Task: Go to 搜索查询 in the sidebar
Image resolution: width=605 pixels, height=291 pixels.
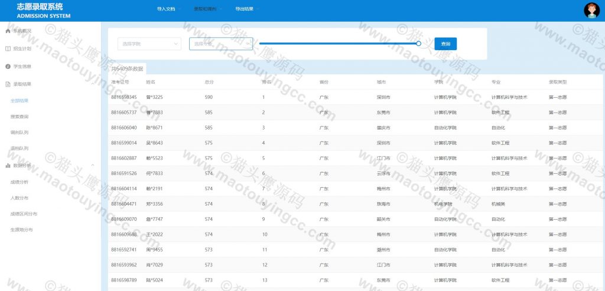Action: click(19, 117)
